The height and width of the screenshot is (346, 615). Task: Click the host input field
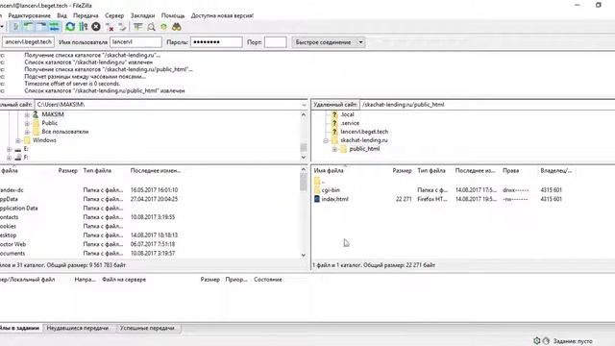tap(28, 42)
